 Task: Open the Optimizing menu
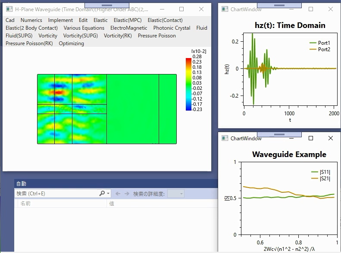[x=71, y=43]
